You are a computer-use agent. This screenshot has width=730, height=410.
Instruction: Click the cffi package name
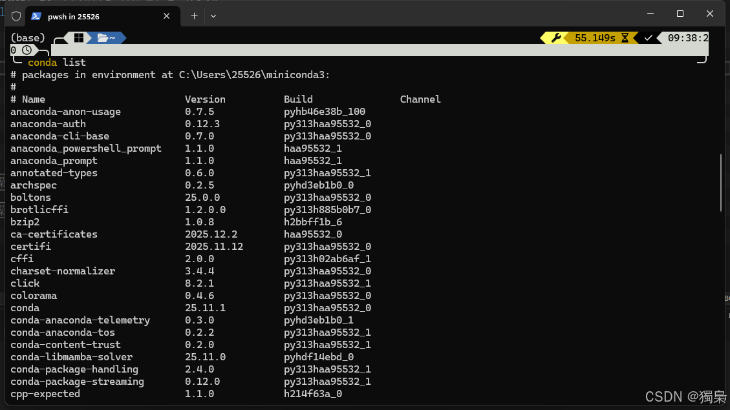coord(22,258)
